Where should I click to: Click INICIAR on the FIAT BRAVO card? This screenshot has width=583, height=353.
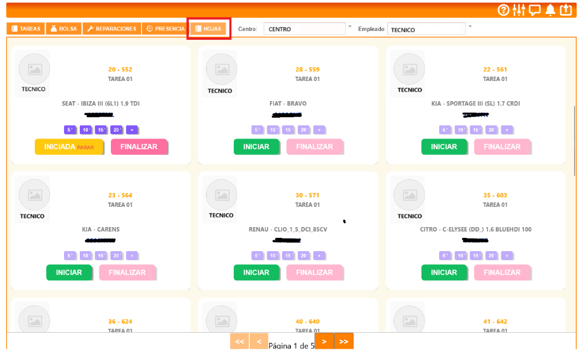[x=257, y=147]
